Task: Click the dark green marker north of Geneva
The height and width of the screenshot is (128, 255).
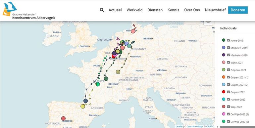Action: 106,79
